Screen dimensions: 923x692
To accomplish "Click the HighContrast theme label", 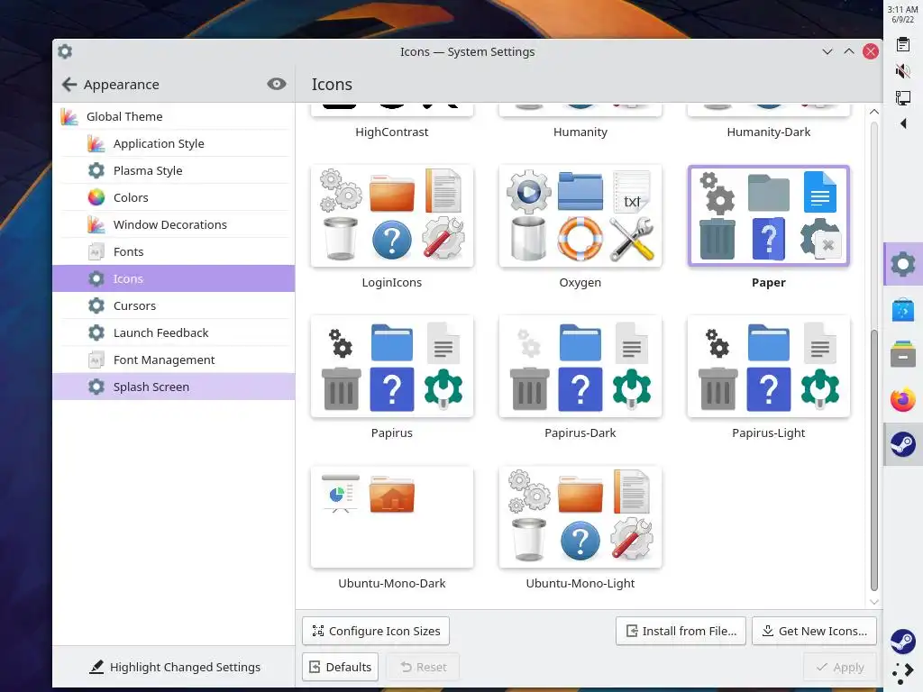I will pyautogui.click(x=391, y=132).
